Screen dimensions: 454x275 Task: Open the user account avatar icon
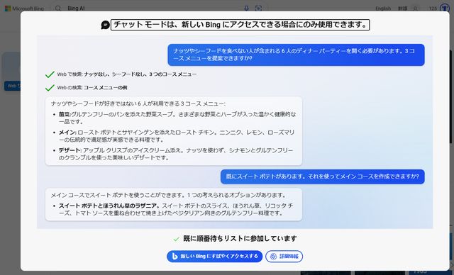tap(415, 9)
